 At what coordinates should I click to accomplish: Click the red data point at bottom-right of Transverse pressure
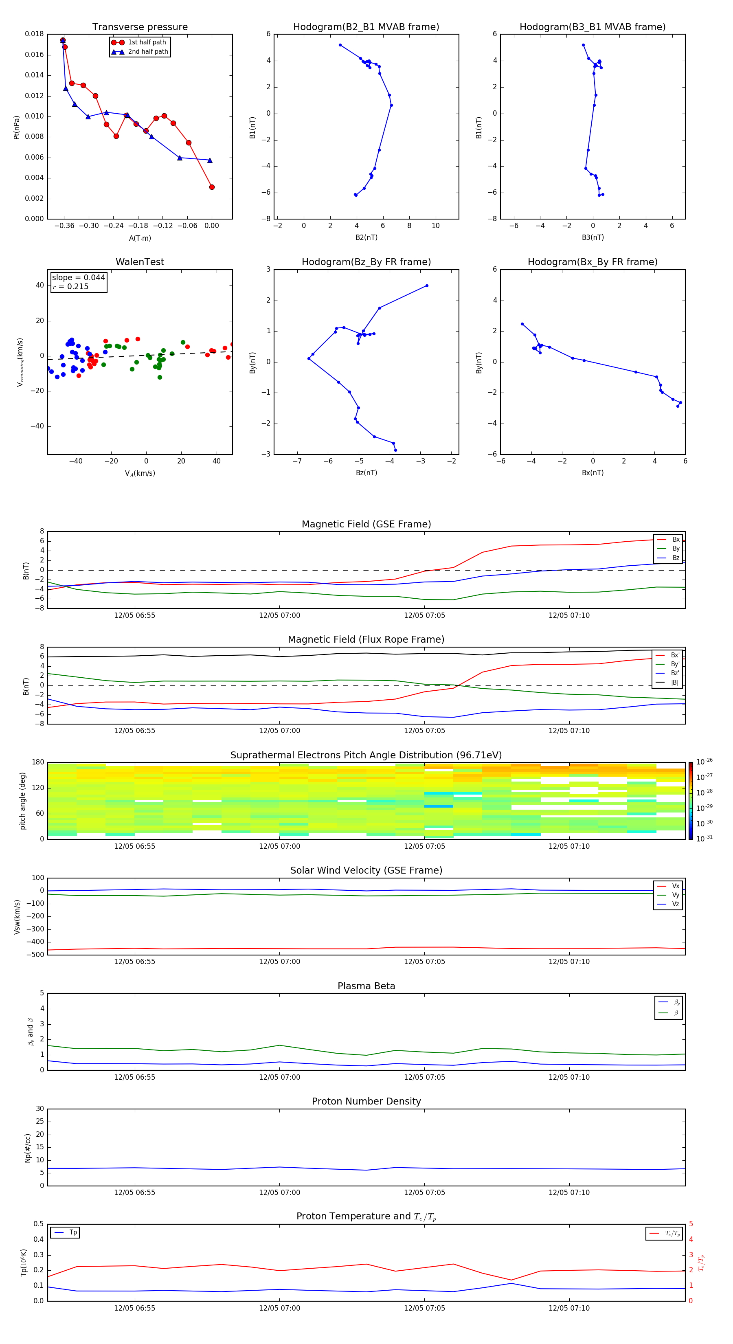211,187
